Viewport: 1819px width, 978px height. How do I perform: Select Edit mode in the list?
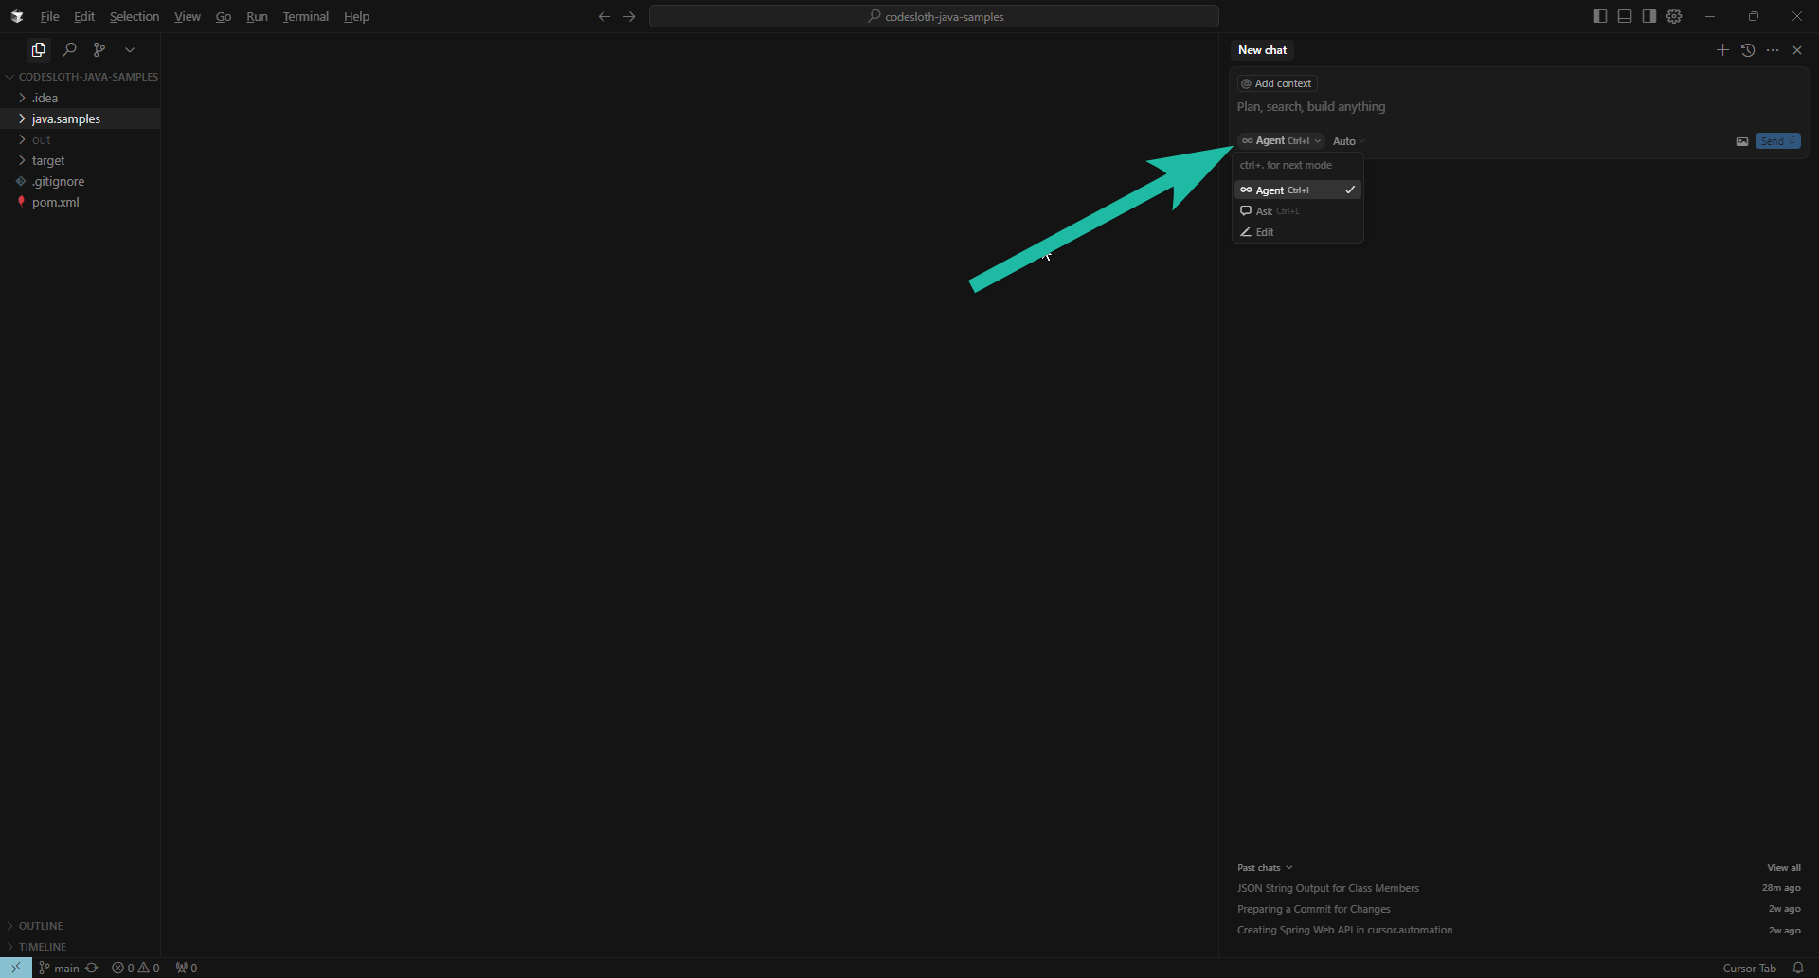coord(1297,232)
